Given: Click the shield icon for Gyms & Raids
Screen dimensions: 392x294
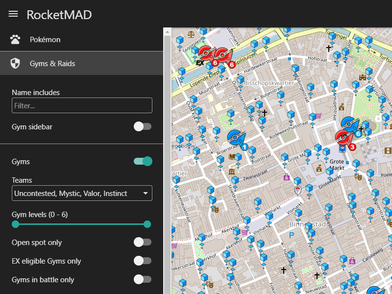Looking at the screenshot, I should coord(15,63).
